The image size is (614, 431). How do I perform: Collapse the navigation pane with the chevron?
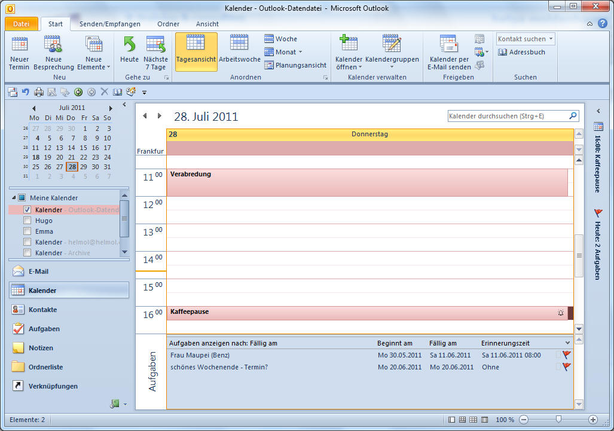point(124,105)
